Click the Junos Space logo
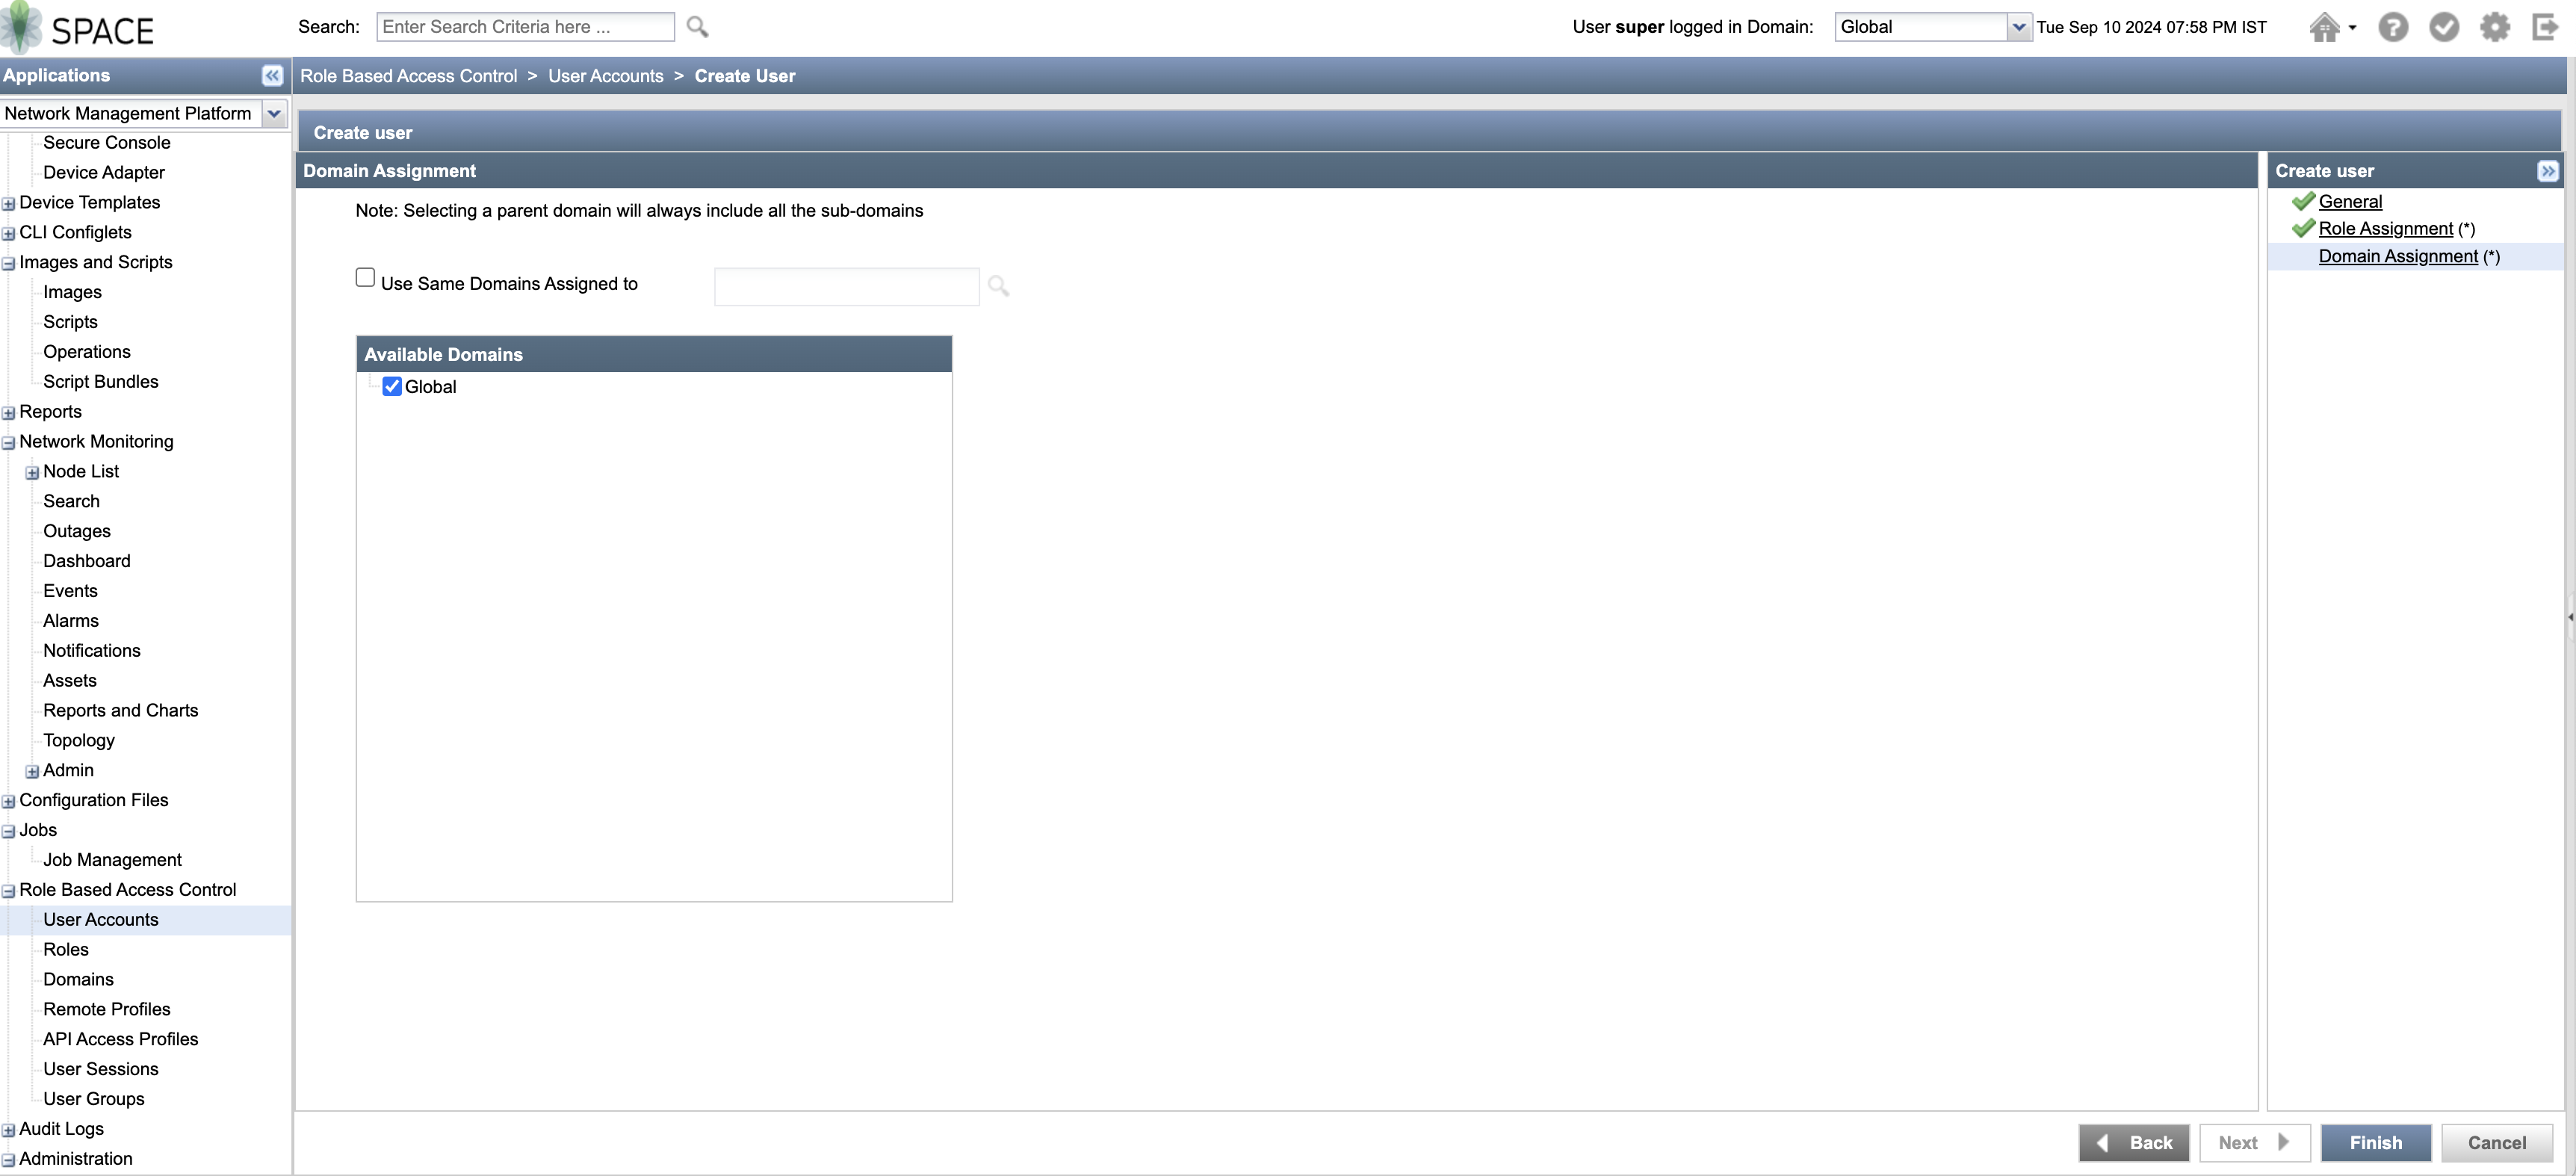The height and width of the screenshot is (1176, 2576). coord(78,28)
